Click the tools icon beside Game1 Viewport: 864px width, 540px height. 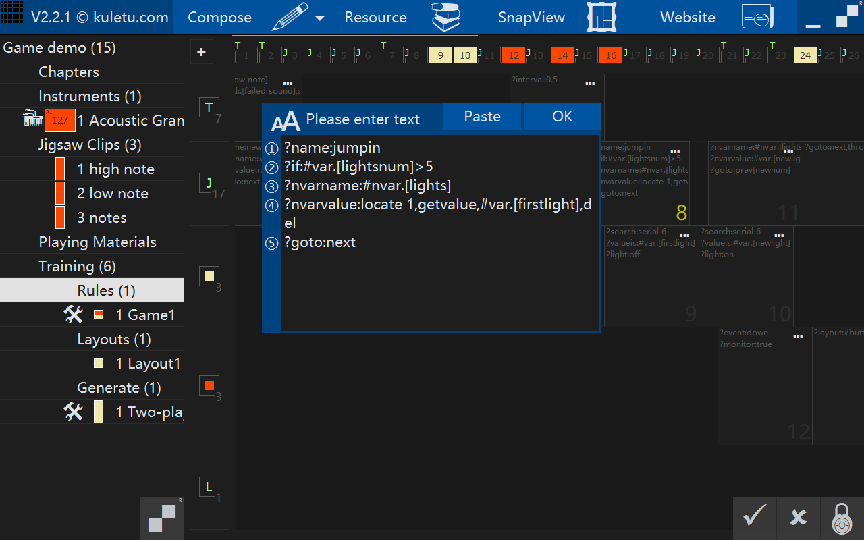click(x=73, y=315)
